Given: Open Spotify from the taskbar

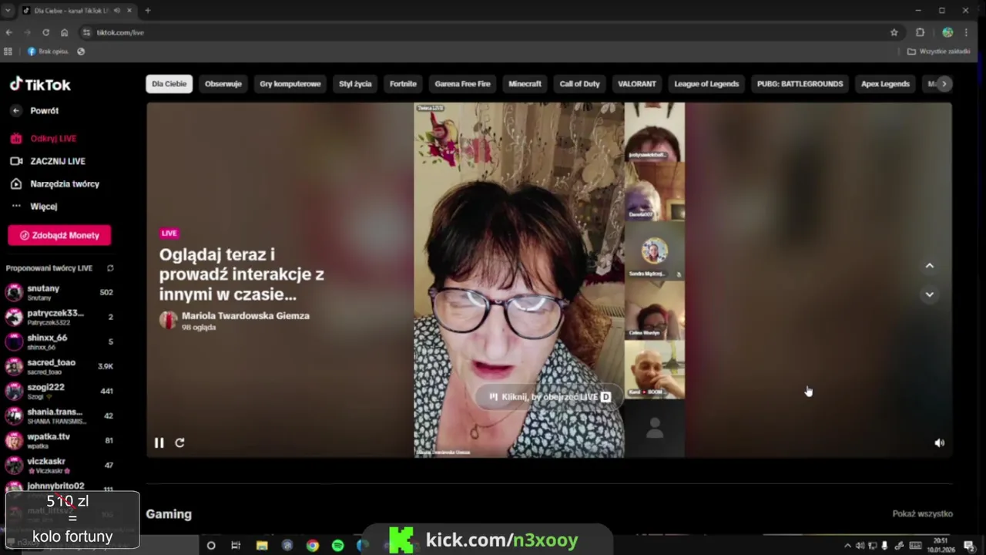Looking at the screenshot, I should point(337,545).
